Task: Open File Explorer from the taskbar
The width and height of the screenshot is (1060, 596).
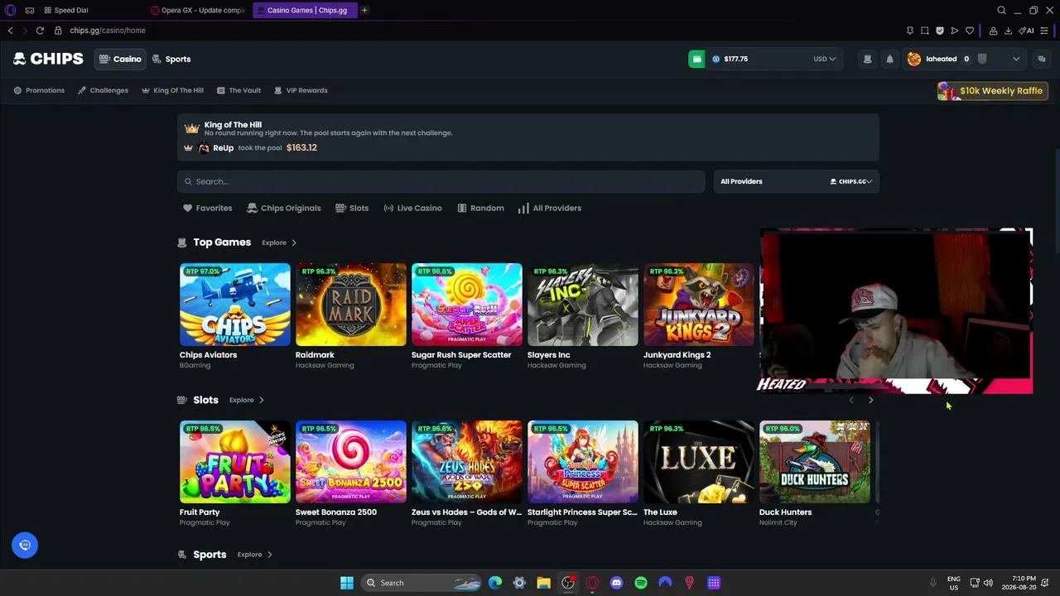Action: [x=543, y=583]
